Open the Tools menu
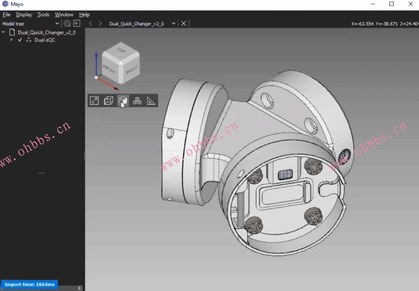The width and height of the screenshot is (419, 291). coord(43,15)
